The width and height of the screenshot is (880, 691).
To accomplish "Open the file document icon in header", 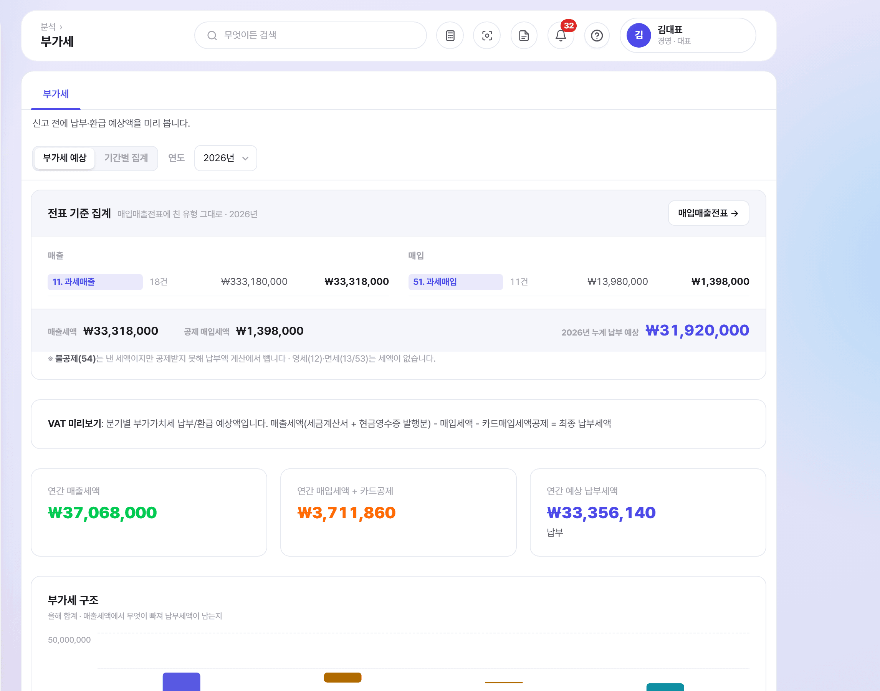I will (524, 36).
